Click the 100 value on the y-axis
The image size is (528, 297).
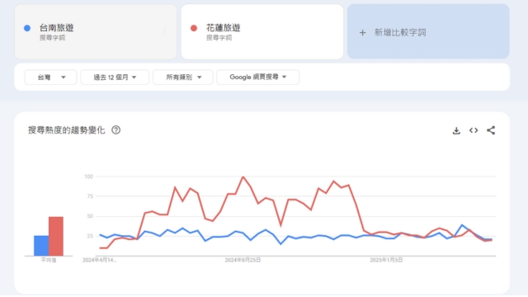pyautogui.click(x=88, y=177)
